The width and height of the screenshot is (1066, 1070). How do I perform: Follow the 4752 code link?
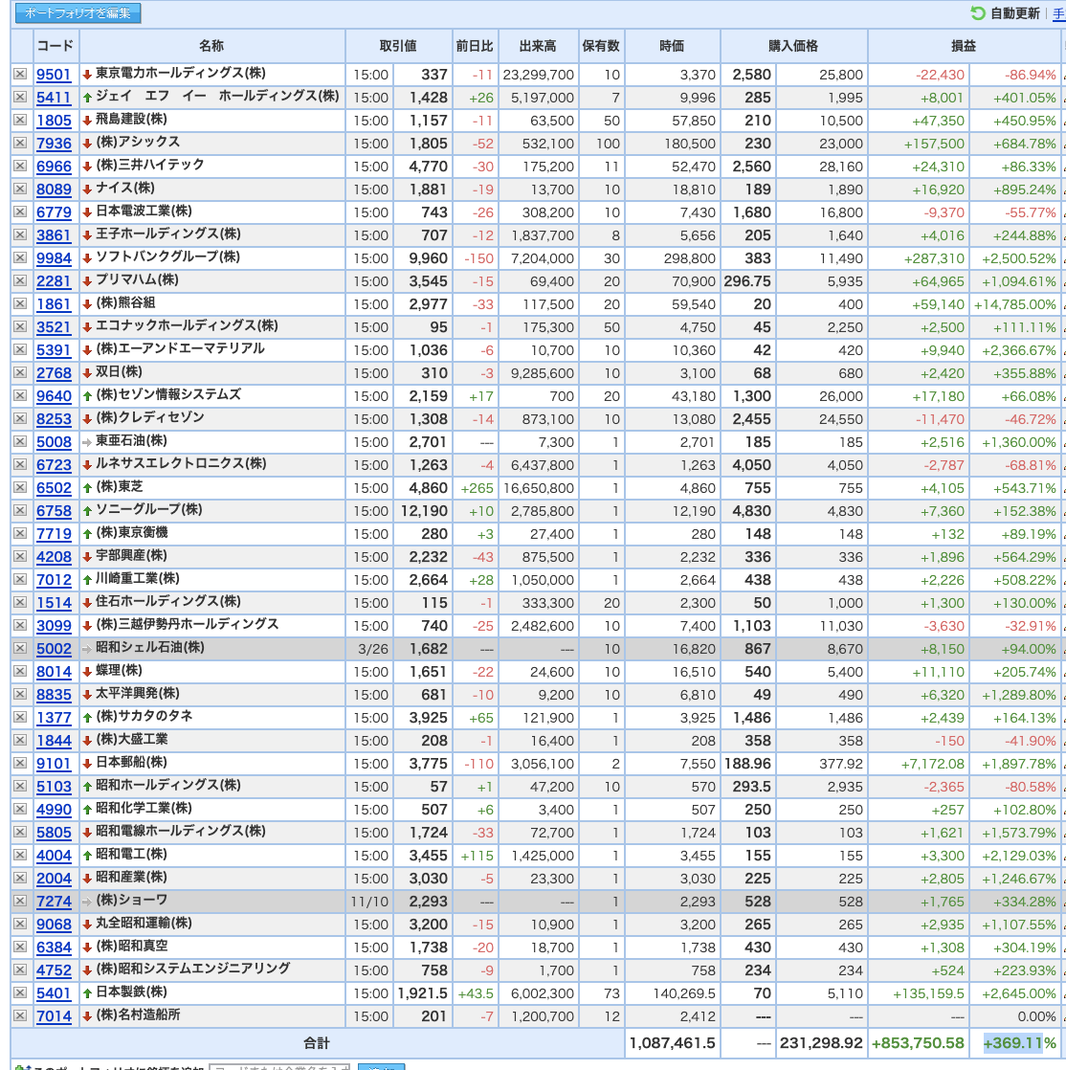(54, 970)
